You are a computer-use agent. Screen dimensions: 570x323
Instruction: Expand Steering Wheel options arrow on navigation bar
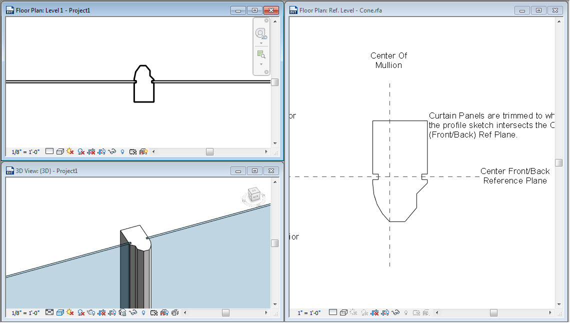pos(261,43)
